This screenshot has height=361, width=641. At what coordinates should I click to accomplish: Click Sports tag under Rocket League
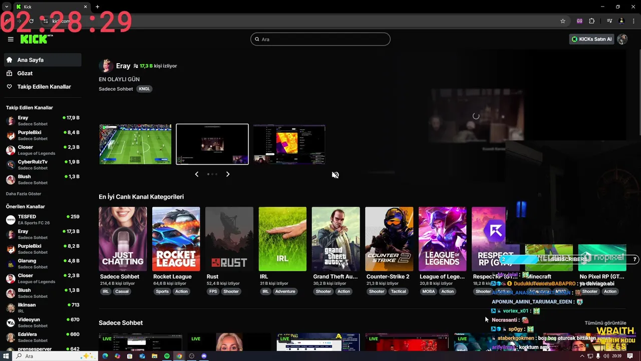[162, 291]
